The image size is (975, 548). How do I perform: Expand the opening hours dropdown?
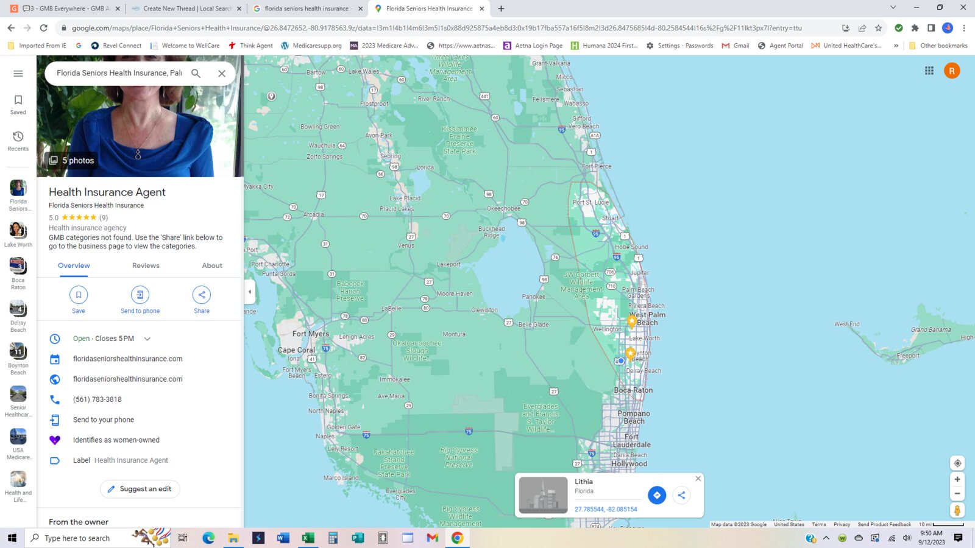147,339
